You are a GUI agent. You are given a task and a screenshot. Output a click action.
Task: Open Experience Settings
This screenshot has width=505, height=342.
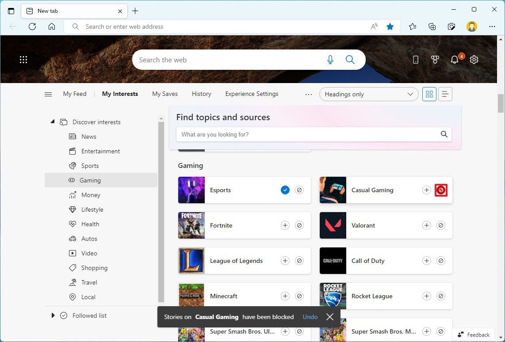click(x=251, y=94)
